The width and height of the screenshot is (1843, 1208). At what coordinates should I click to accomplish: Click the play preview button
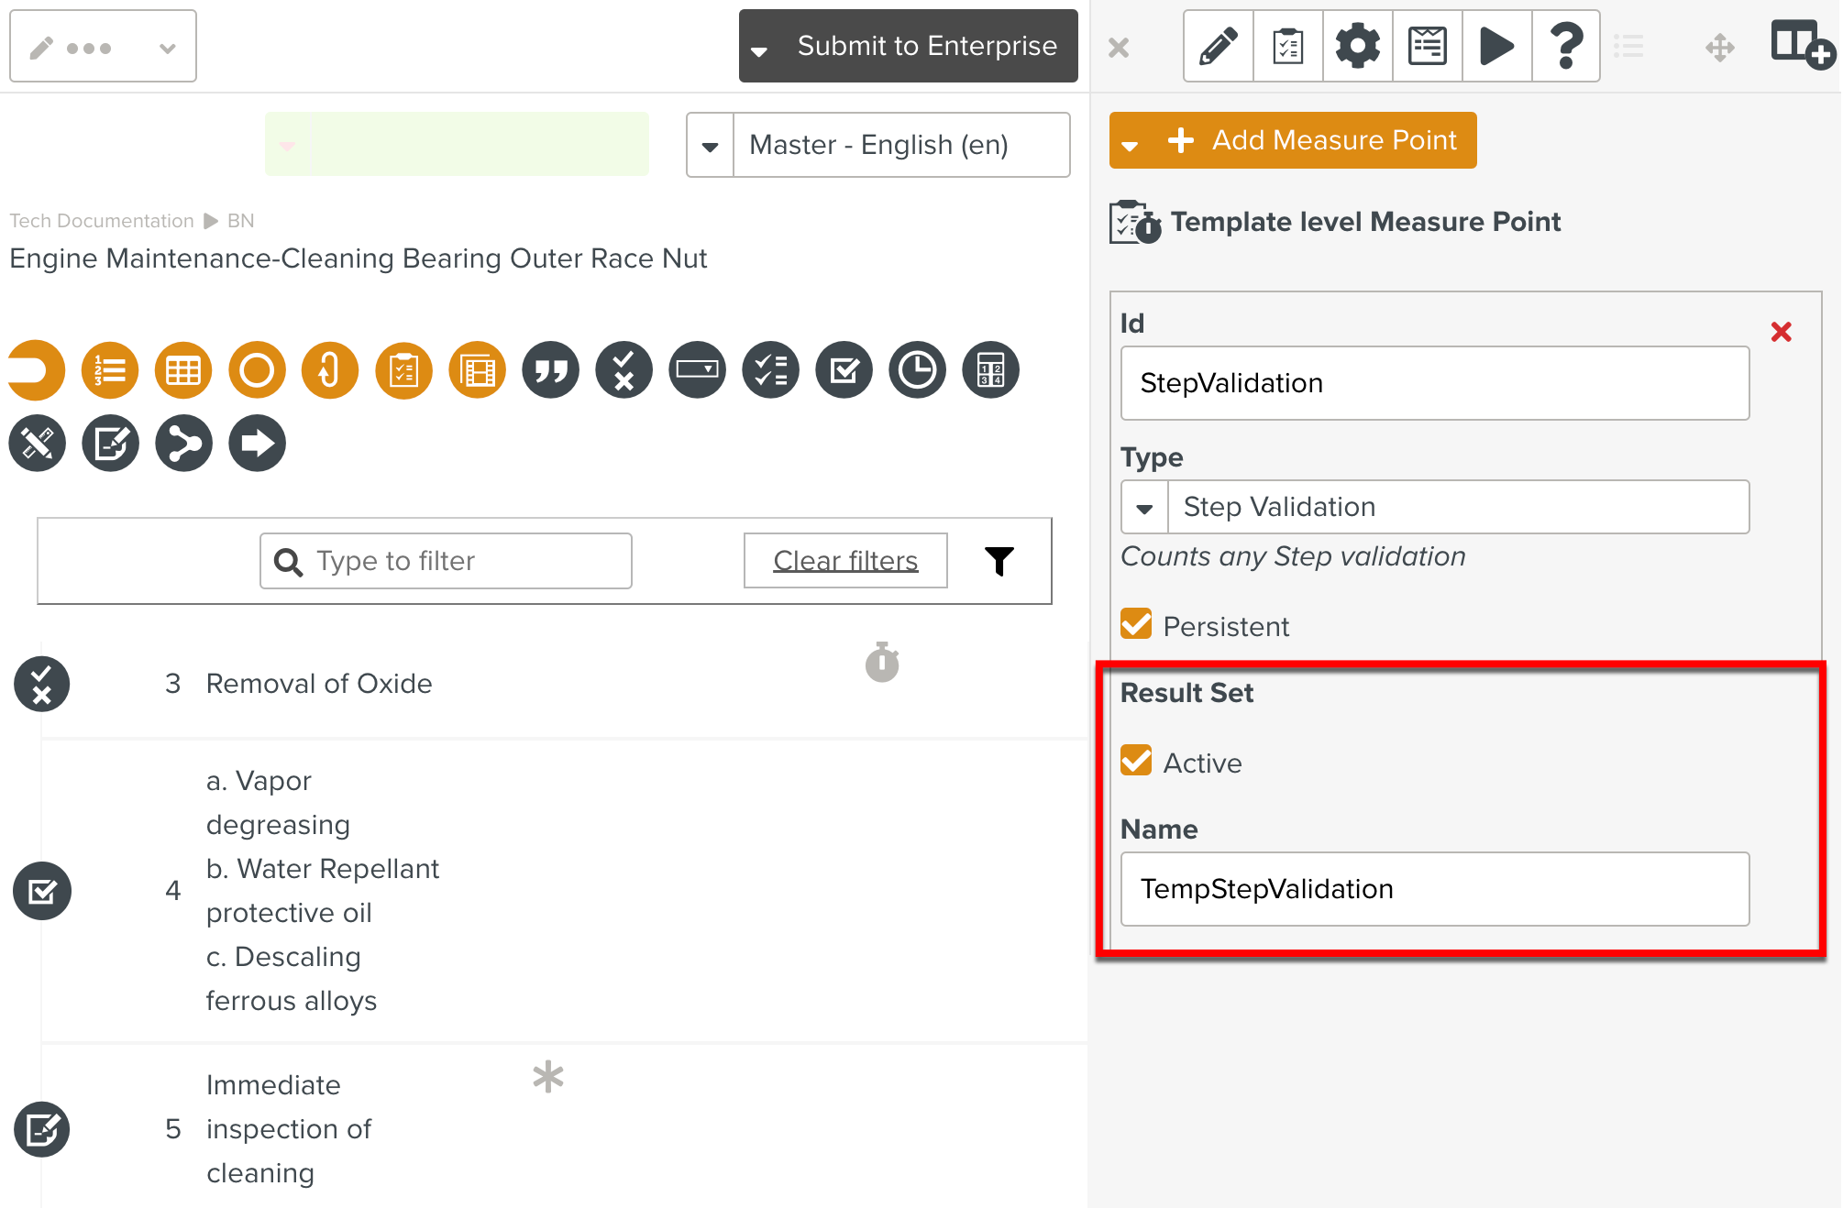tap(1496, 46)
